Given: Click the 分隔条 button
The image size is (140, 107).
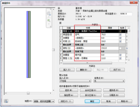Looking at the screenshot, I should tap(114, 95).
